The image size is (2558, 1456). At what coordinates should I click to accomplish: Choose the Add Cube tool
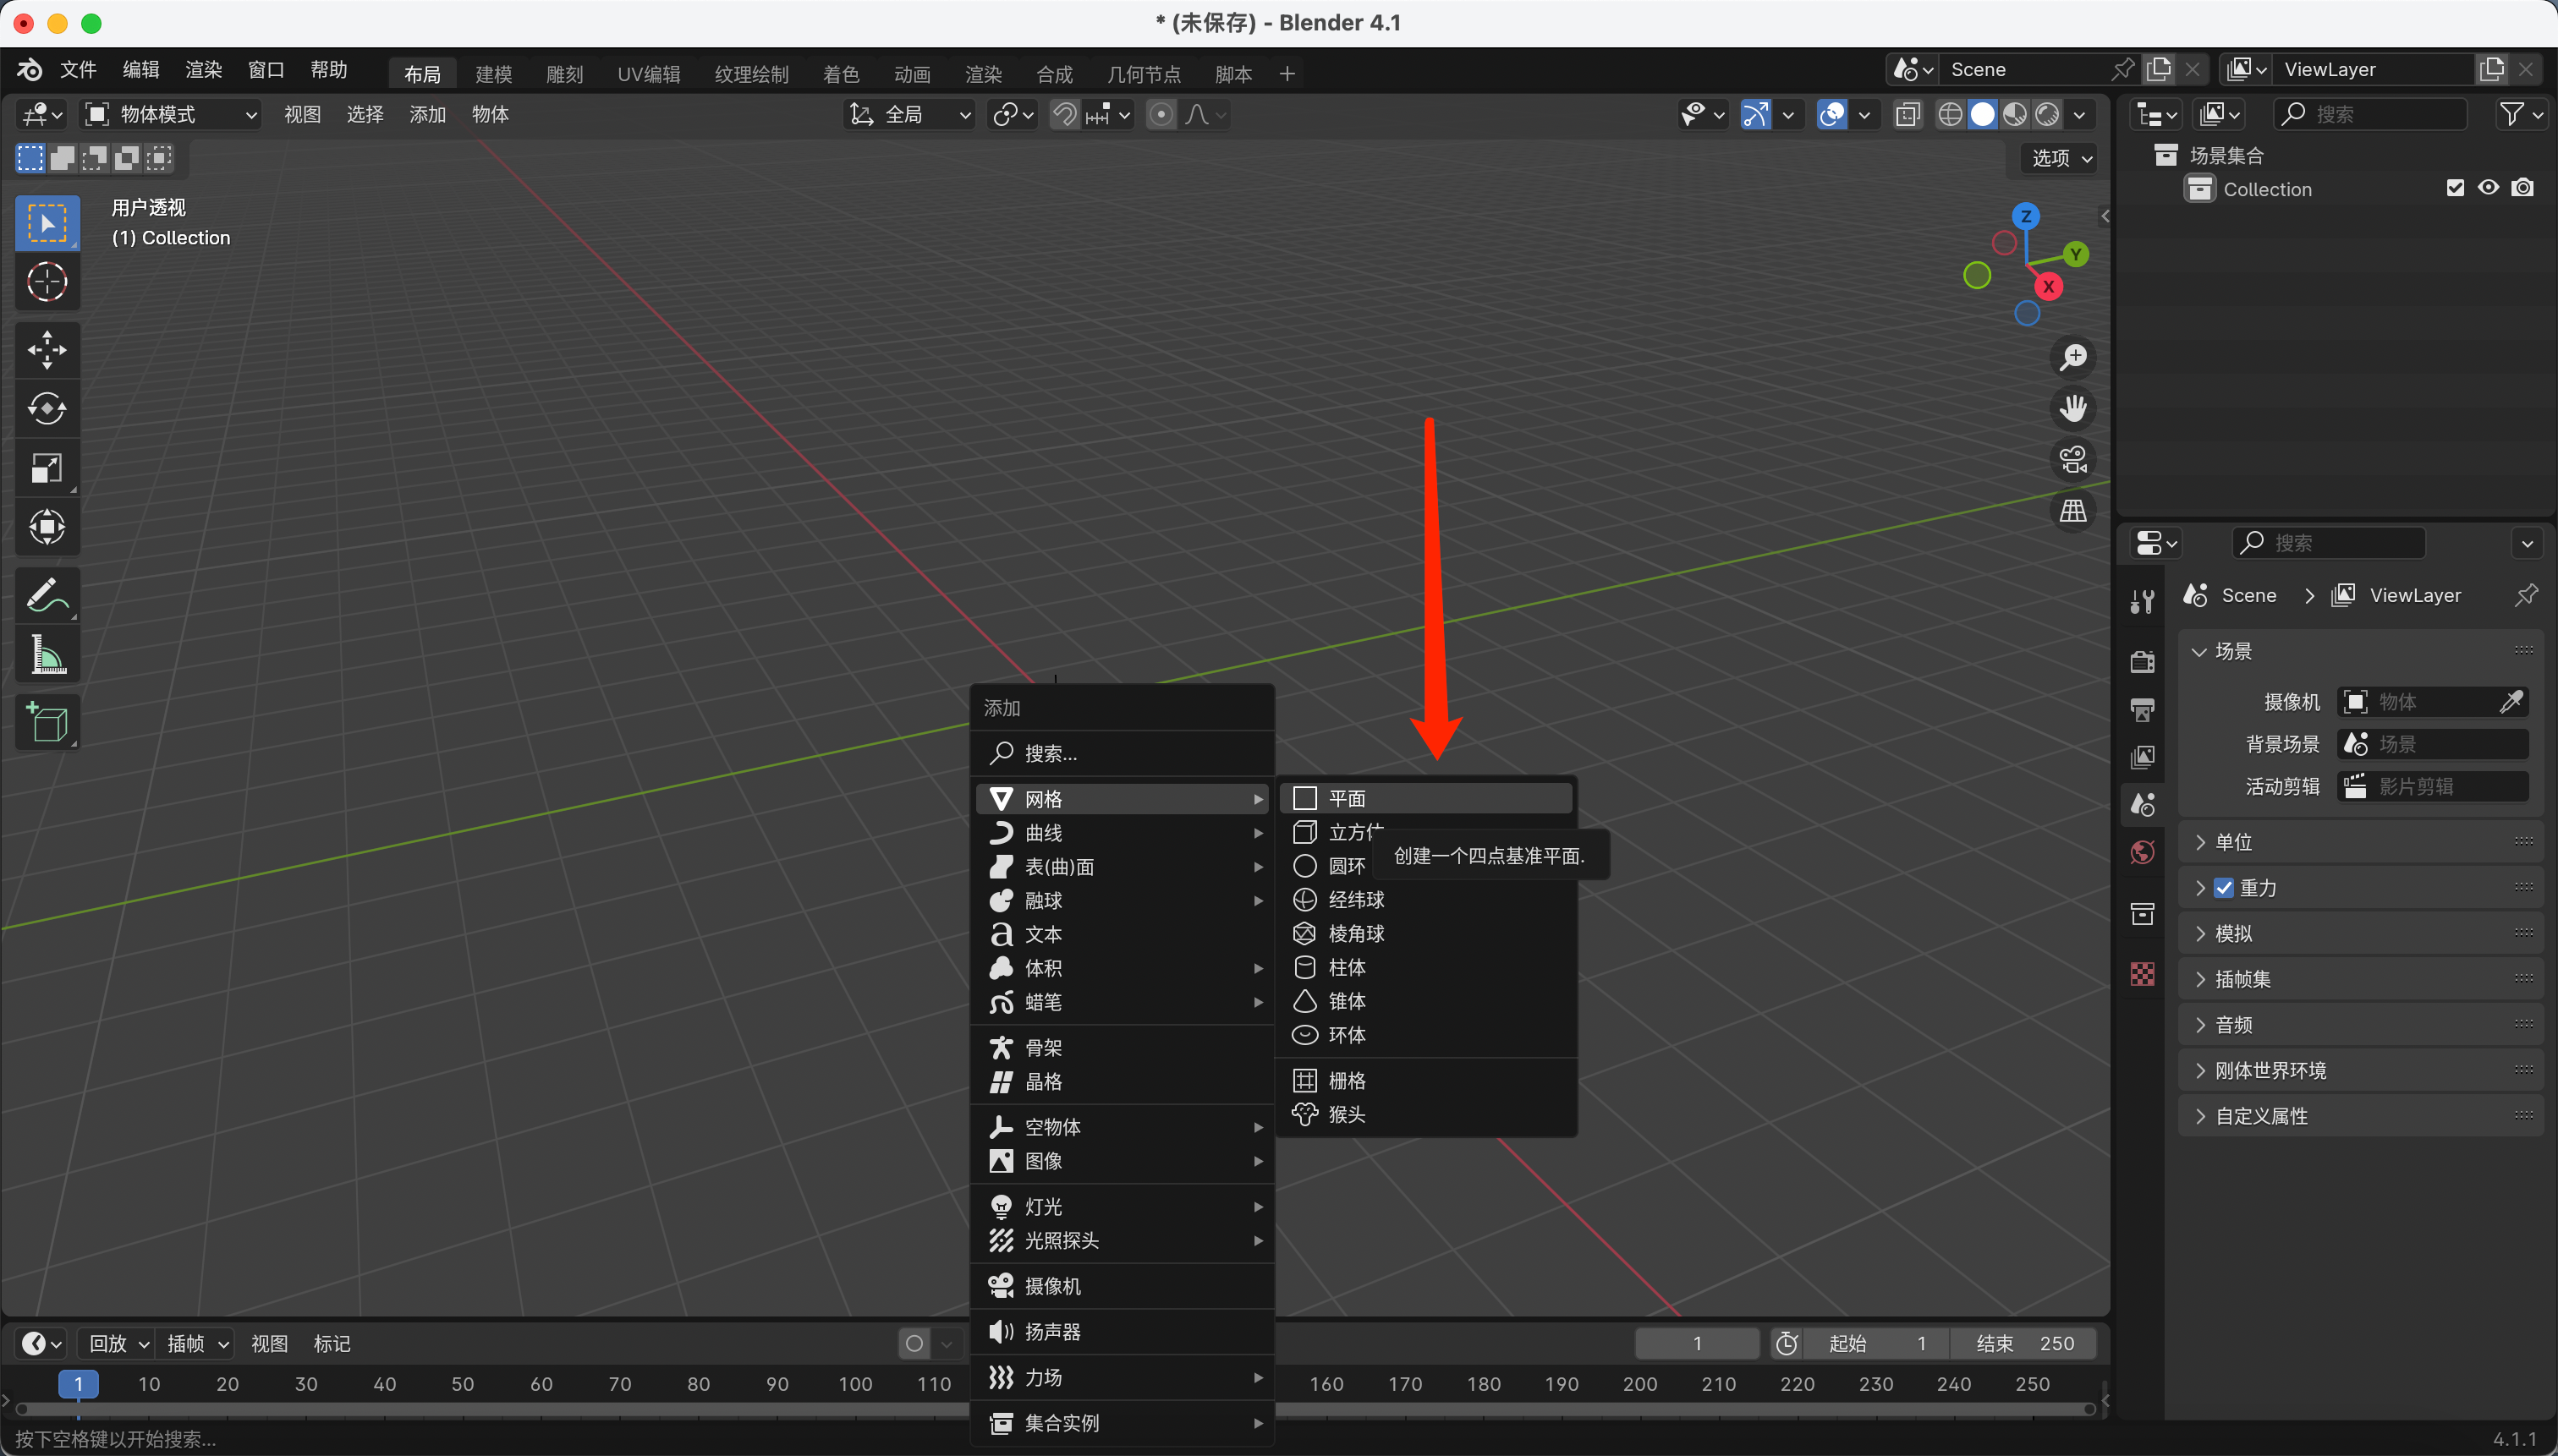(47, 722)
